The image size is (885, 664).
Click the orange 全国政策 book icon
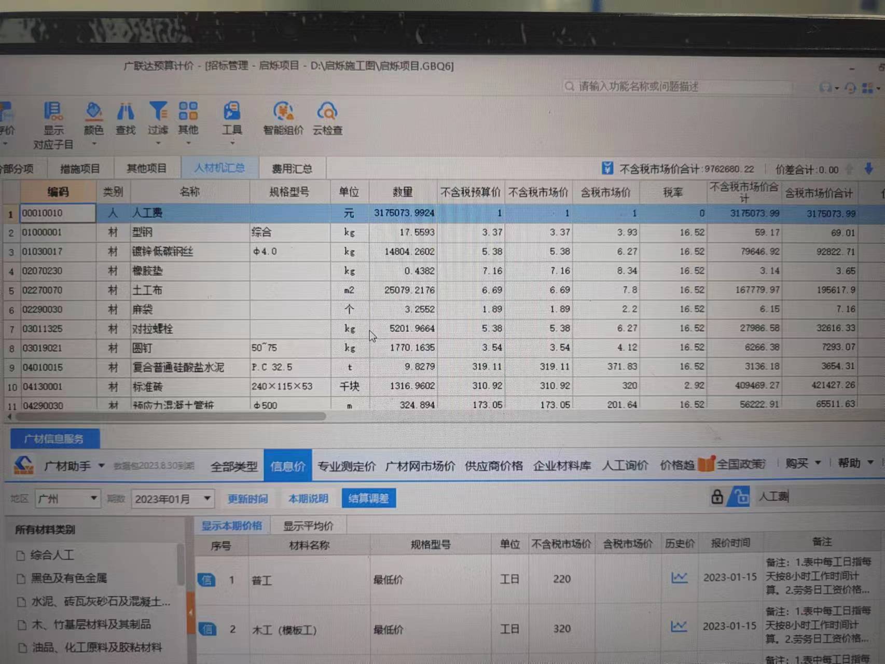coord(706,463)
